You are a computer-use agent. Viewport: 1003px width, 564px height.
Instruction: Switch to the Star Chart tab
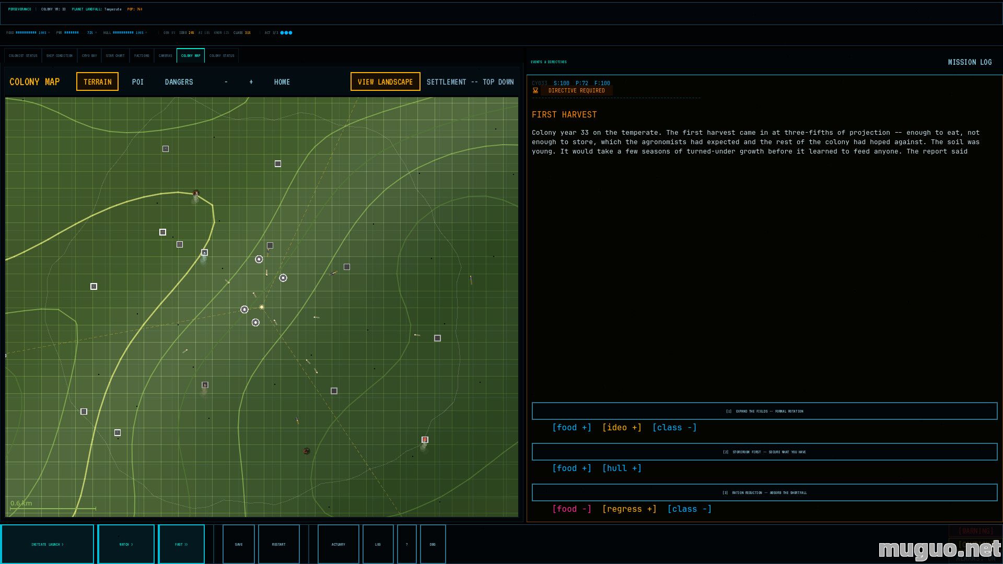pos(115,55)
